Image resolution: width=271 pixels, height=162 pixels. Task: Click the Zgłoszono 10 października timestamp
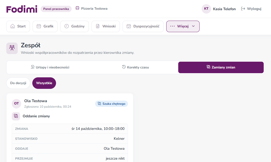pyautogui.click(x=48, y=107)
